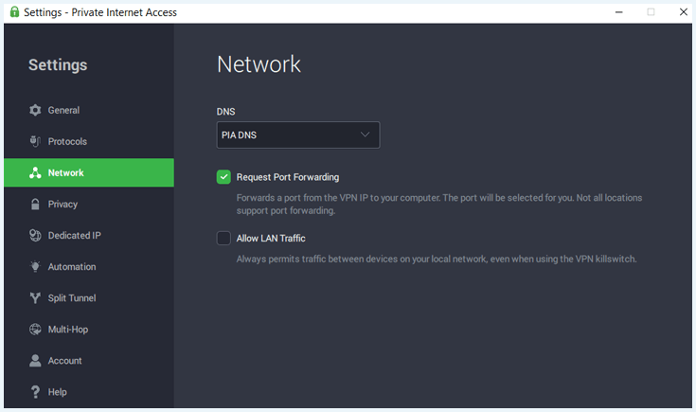Screen dimensions: 696x412
Task: Open the Dedicated IP tab
Action: (x=89, y=235)
